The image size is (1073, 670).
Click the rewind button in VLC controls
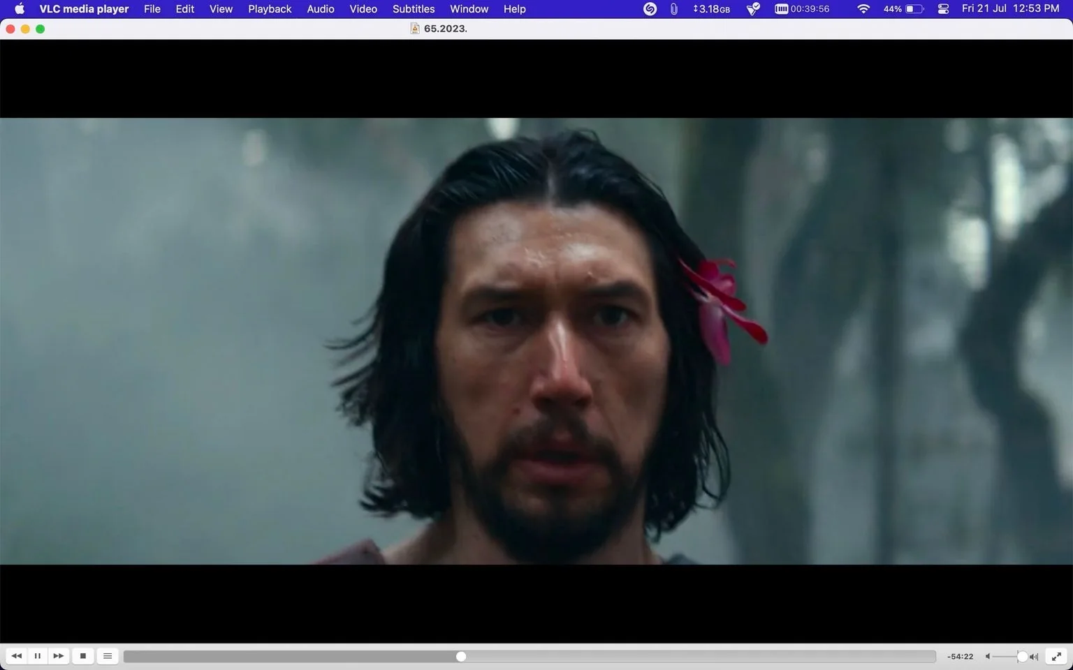point(17,656)
